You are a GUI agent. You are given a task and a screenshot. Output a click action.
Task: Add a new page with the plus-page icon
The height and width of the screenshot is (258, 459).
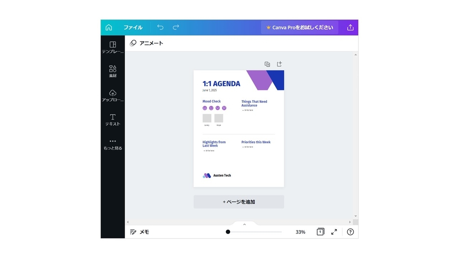point(280,64)
